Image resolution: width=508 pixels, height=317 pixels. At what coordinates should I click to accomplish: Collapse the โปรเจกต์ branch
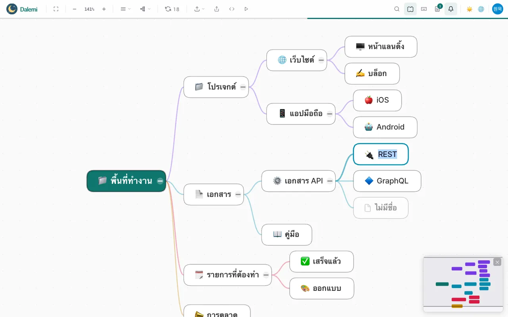243,87
